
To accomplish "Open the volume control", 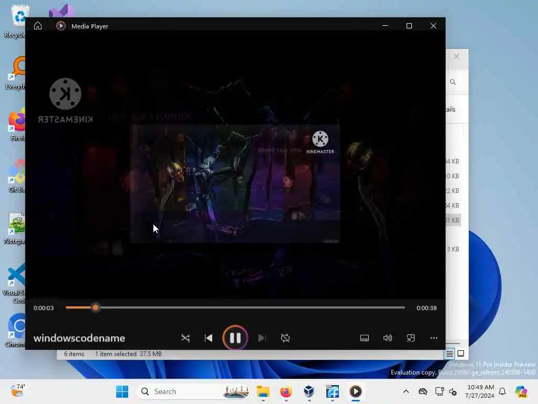I will 387,338.
